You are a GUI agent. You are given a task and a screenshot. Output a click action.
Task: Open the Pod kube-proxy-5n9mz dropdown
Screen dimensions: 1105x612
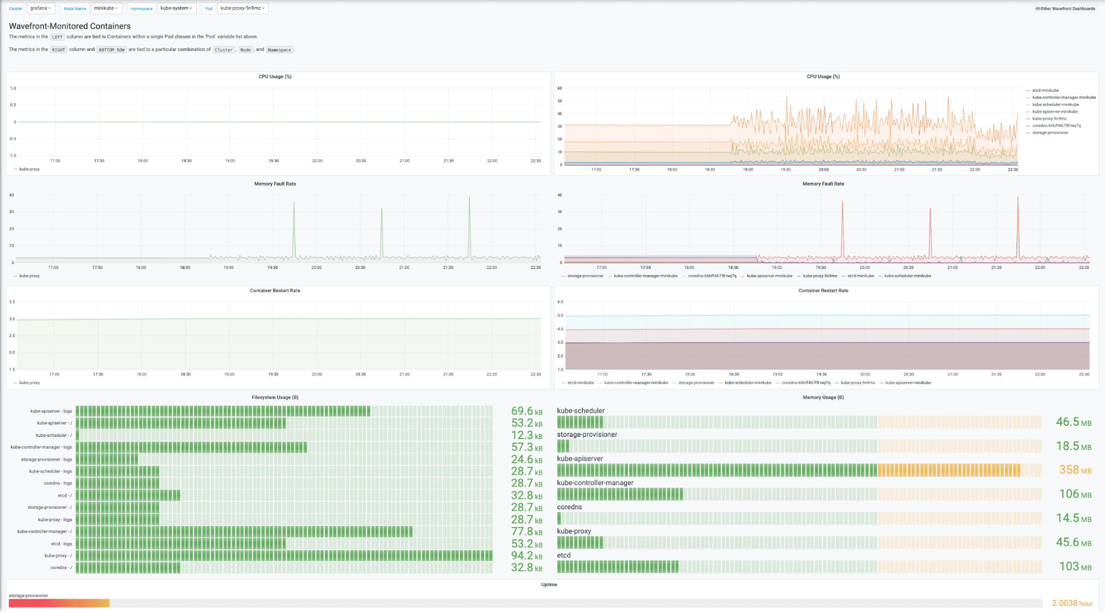point(242,8)
